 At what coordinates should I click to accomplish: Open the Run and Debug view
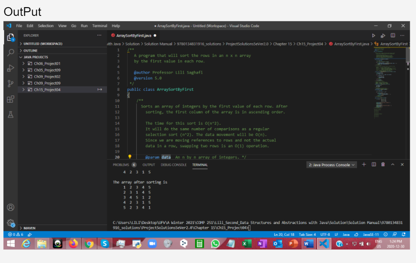[11, 68]
